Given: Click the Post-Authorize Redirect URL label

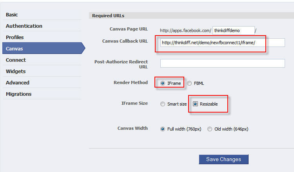Looking at the screenshot, I should 121,64.
